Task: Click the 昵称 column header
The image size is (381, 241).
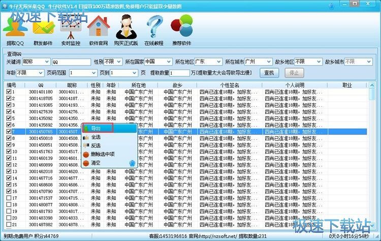Action: 72,85
